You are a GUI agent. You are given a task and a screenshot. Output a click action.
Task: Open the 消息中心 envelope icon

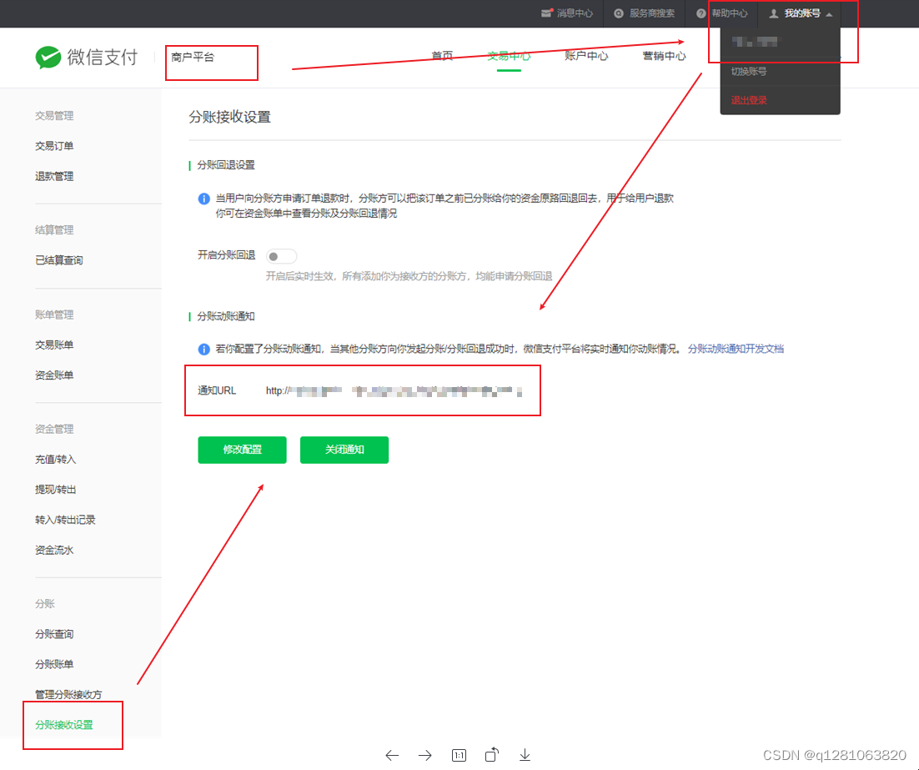pos(546,13)
